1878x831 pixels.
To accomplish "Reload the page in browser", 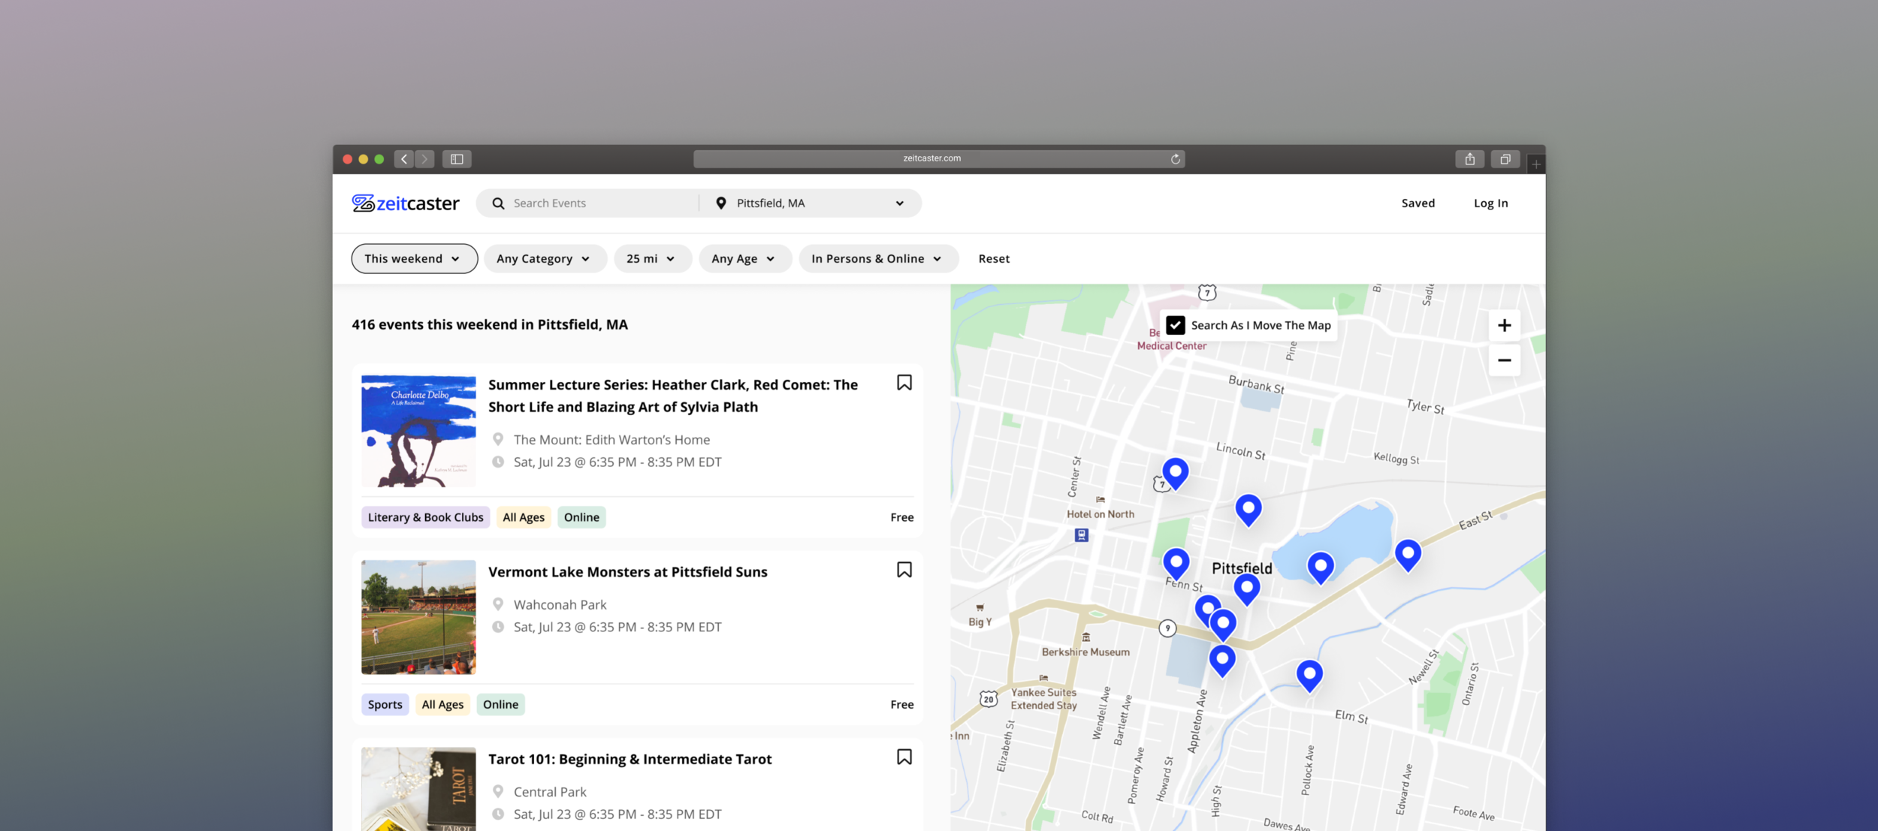I will tap(1175, 158).
